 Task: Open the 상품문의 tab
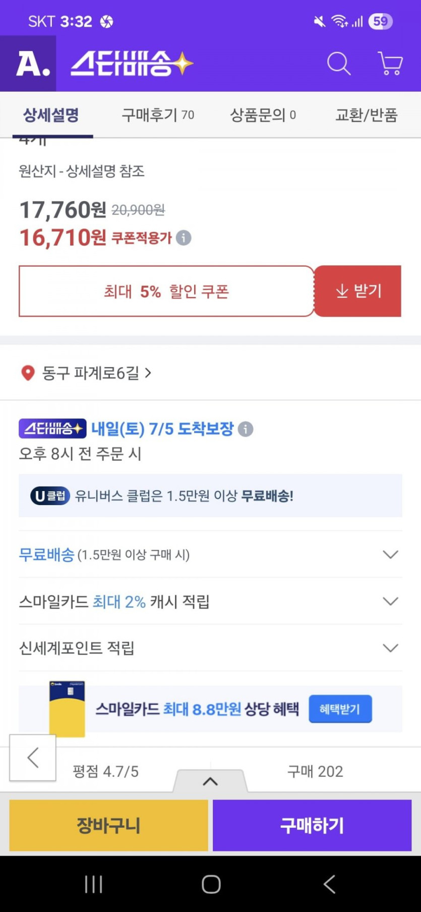263,115
